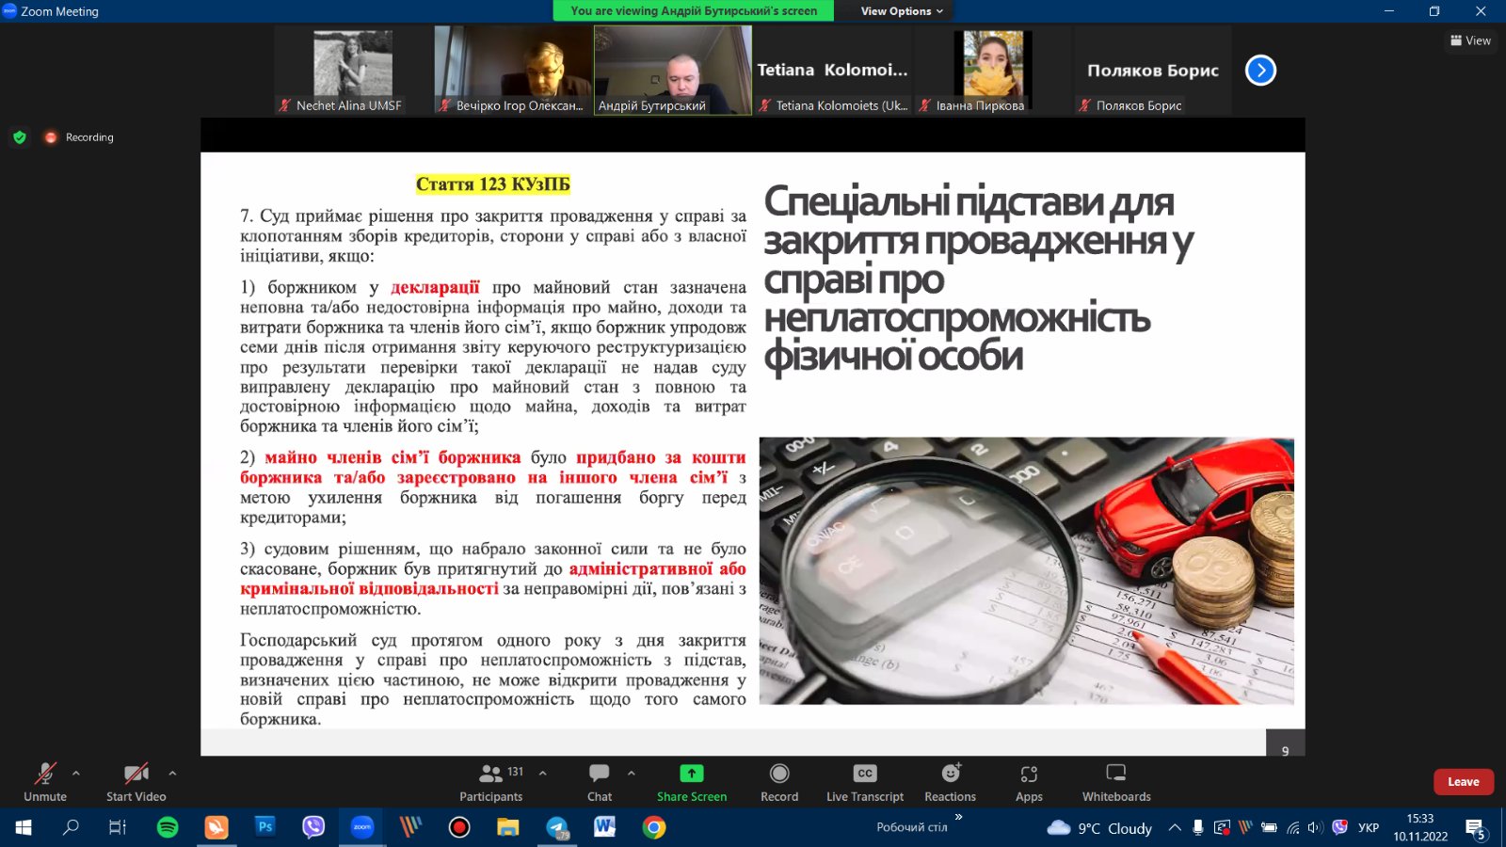Open clock and calendar 15:33
The image size is (1506, 847).
[1420, 827]
